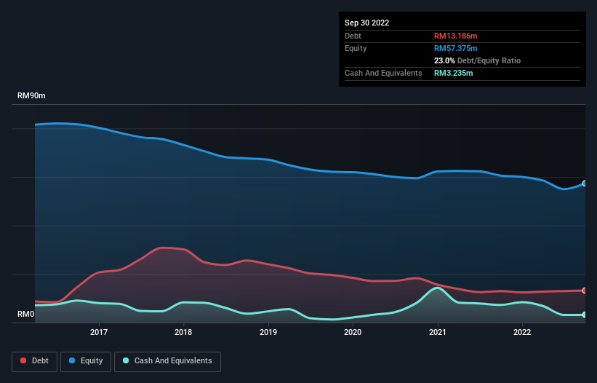Click Cash And Equivalents label in tooltip
This screenshot has height=383, width=597.
(383, 73)
